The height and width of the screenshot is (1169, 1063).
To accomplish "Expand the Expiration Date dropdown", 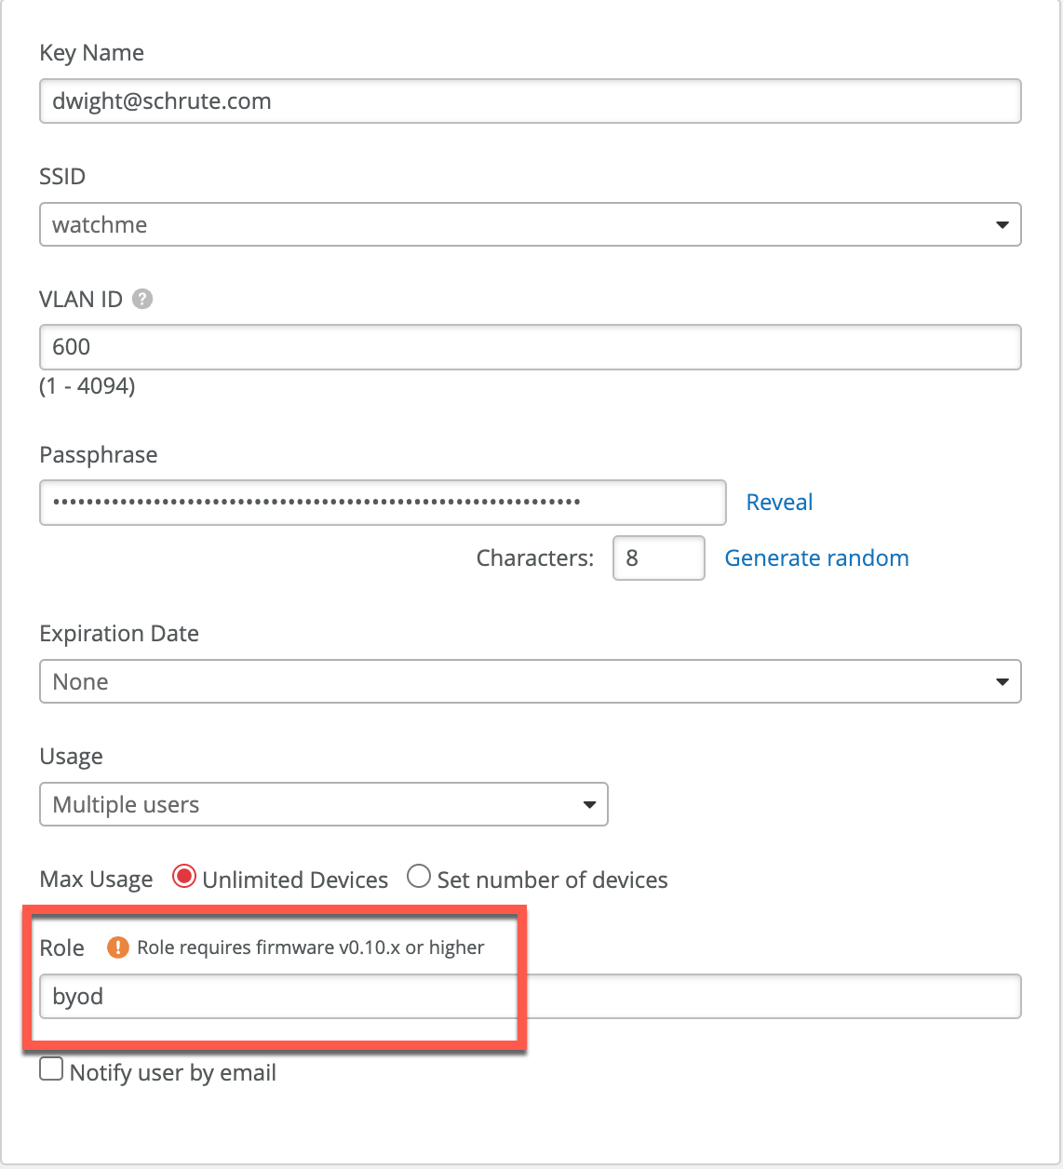I will [530, 681].
